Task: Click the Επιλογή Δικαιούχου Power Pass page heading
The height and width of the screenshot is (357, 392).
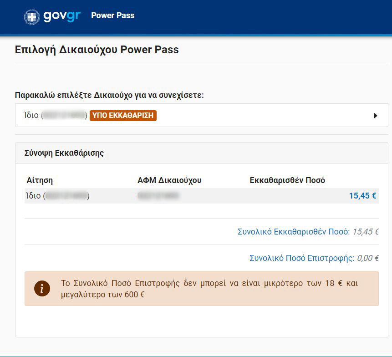Action: tap(97, 50)
